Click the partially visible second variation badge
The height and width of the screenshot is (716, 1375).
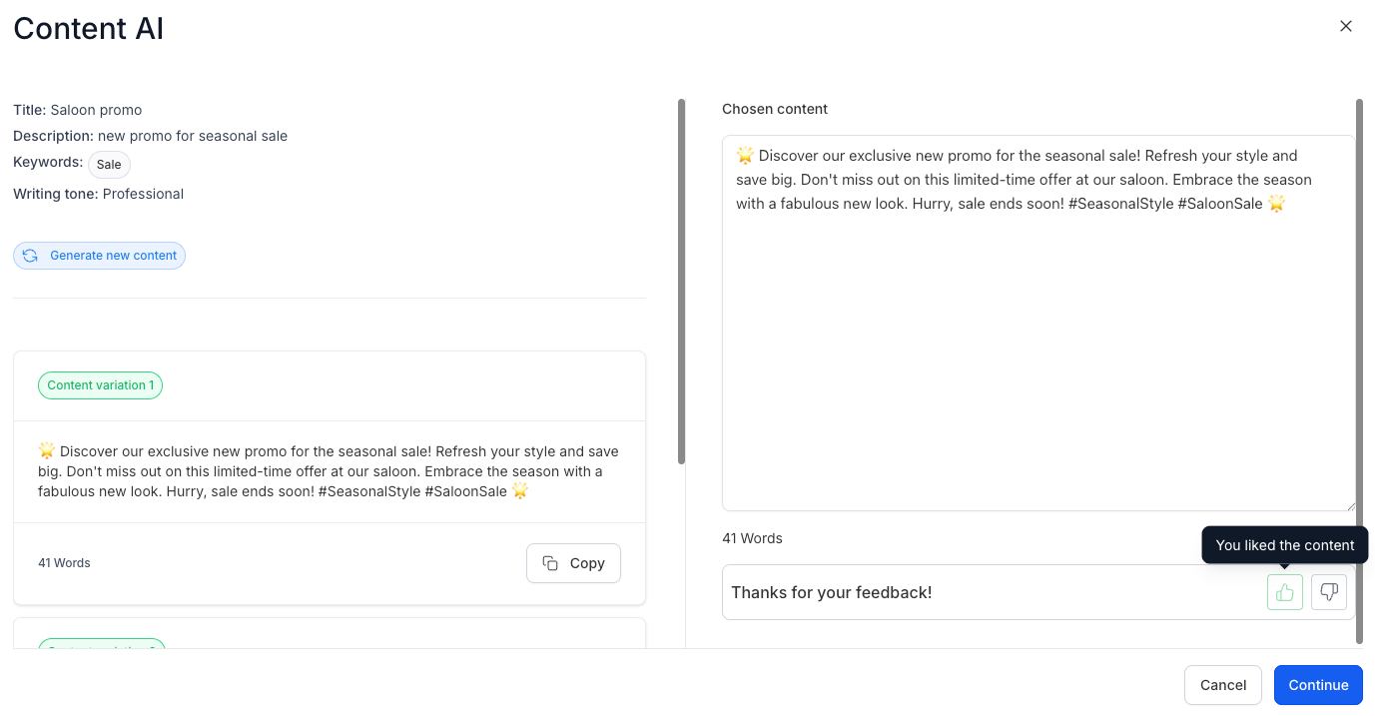100,644
